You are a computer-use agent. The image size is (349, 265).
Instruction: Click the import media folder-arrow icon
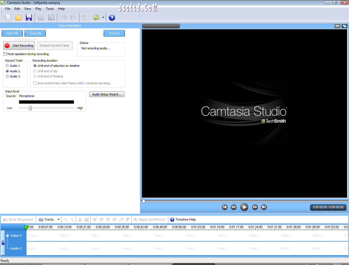pyautogui.click(x=41, y=18)
